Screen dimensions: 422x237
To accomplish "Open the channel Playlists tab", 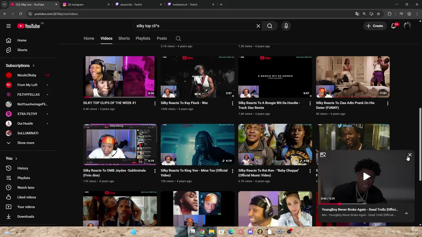I will point(143,39).
